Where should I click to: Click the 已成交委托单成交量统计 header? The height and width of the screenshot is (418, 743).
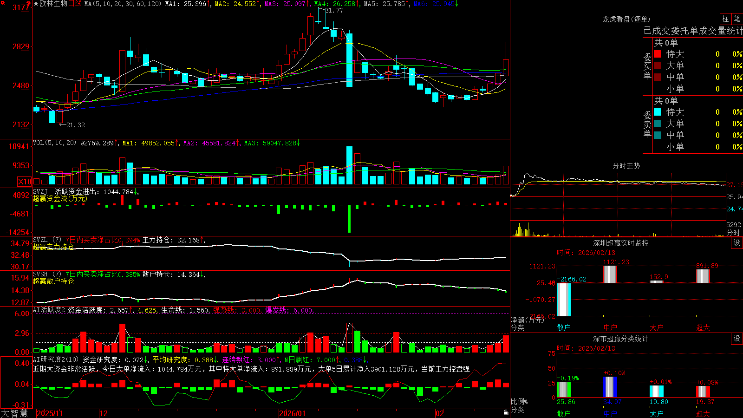click(x=693, y=31)
